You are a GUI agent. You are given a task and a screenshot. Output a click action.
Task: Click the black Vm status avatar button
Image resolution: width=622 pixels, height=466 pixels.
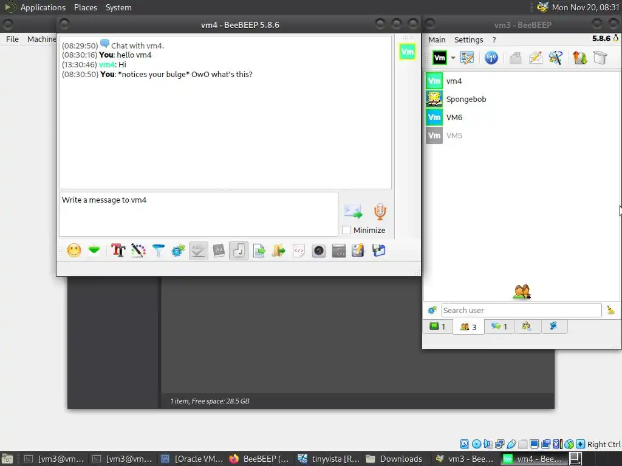(x=440, y=58)
